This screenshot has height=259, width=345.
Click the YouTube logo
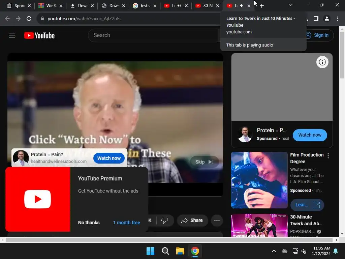(39, 35)
